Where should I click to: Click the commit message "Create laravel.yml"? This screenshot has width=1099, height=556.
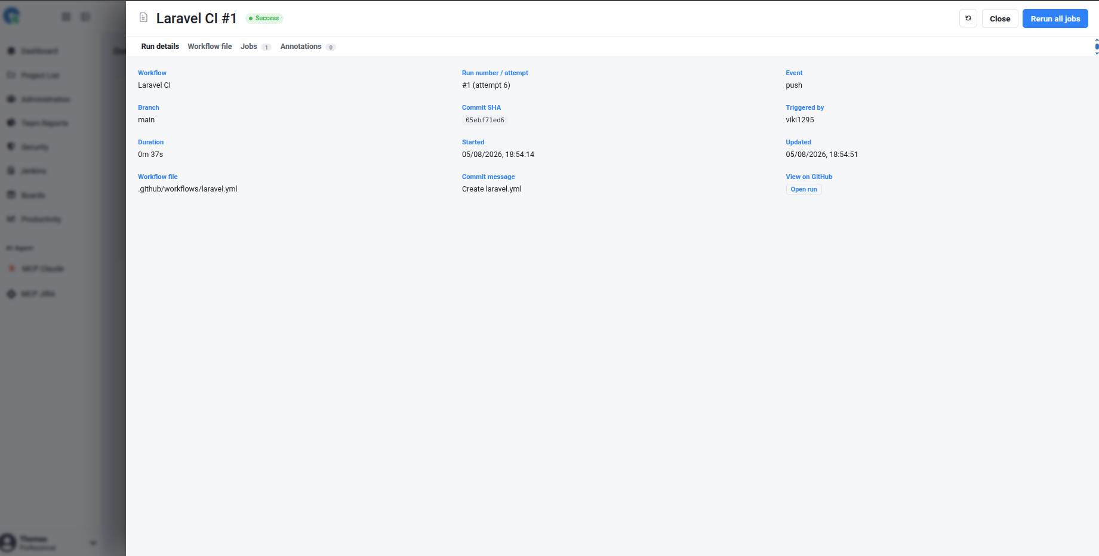point(492,189)
